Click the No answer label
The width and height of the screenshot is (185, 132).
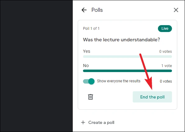[86, 66]
